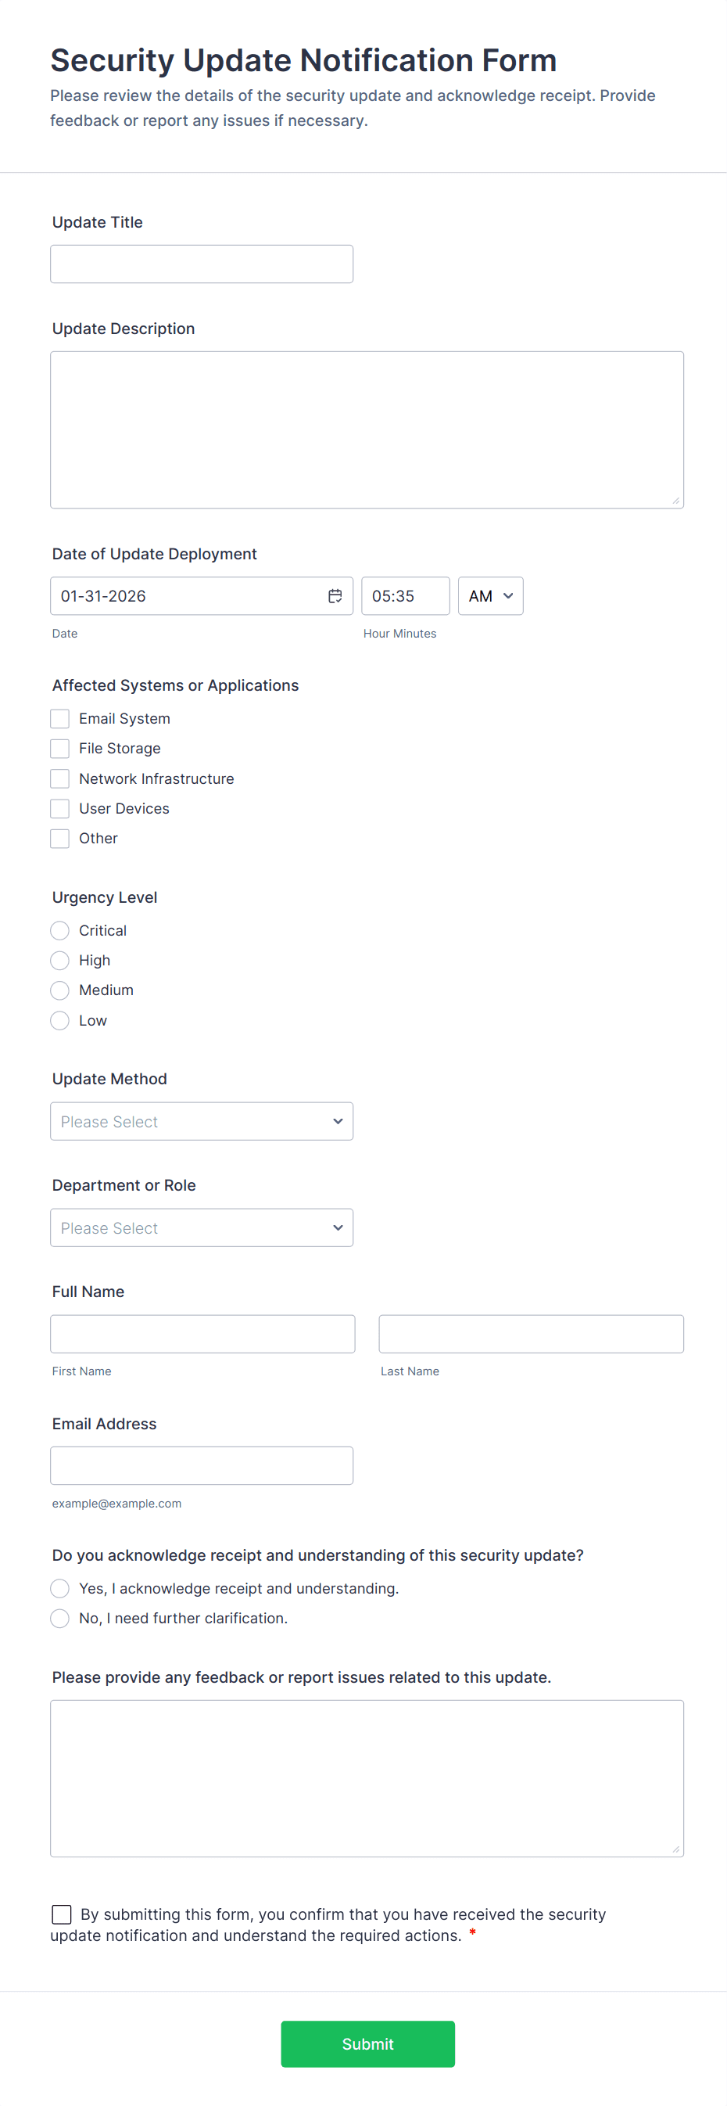The height and width of the screenshot is (2106, 727).
Task: Open the calendar date picker icon
Action: click(335, 596)
